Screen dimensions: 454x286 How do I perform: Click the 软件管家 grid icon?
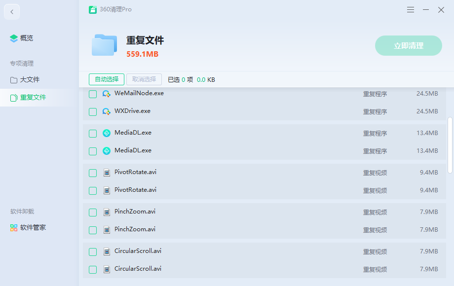(14, 228)
